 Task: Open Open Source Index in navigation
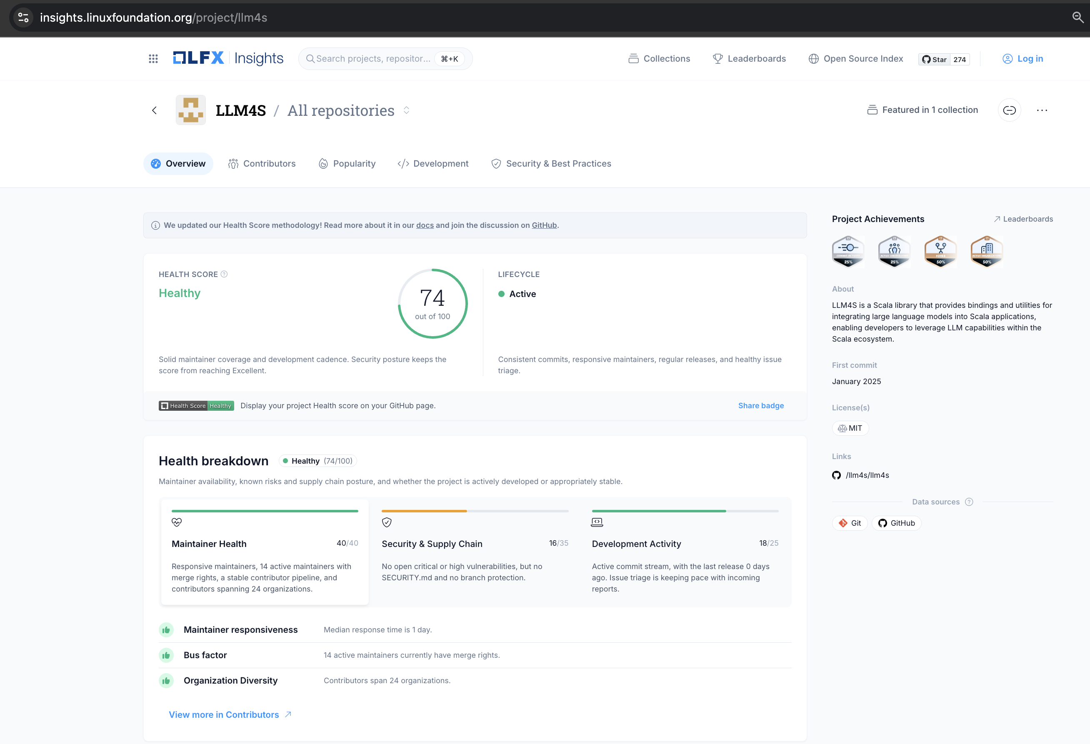coord(855,59)
